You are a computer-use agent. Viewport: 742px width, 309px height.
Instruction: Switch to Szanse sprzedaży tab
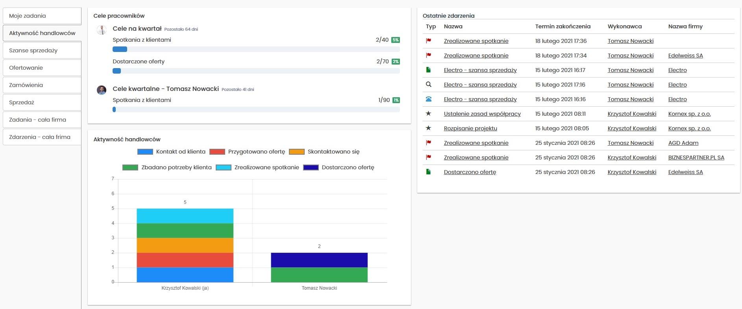click(42, 50)
